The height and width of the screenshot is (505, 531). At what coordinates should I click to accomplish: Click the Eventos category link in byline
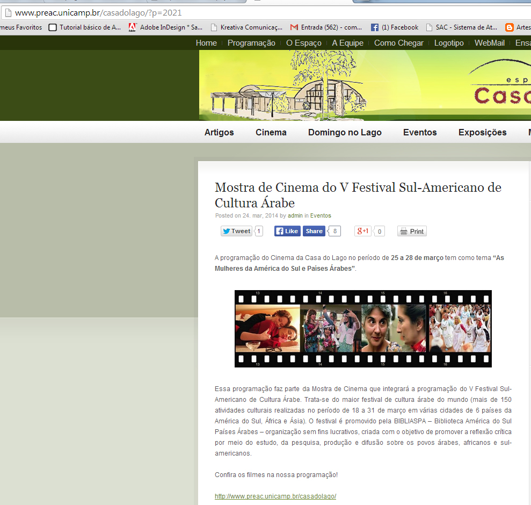click(x=321, y=215)
